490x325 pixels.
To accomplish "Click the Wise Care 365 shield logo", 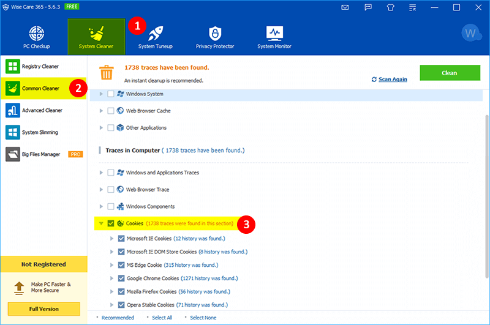I will tap(6, 7).
